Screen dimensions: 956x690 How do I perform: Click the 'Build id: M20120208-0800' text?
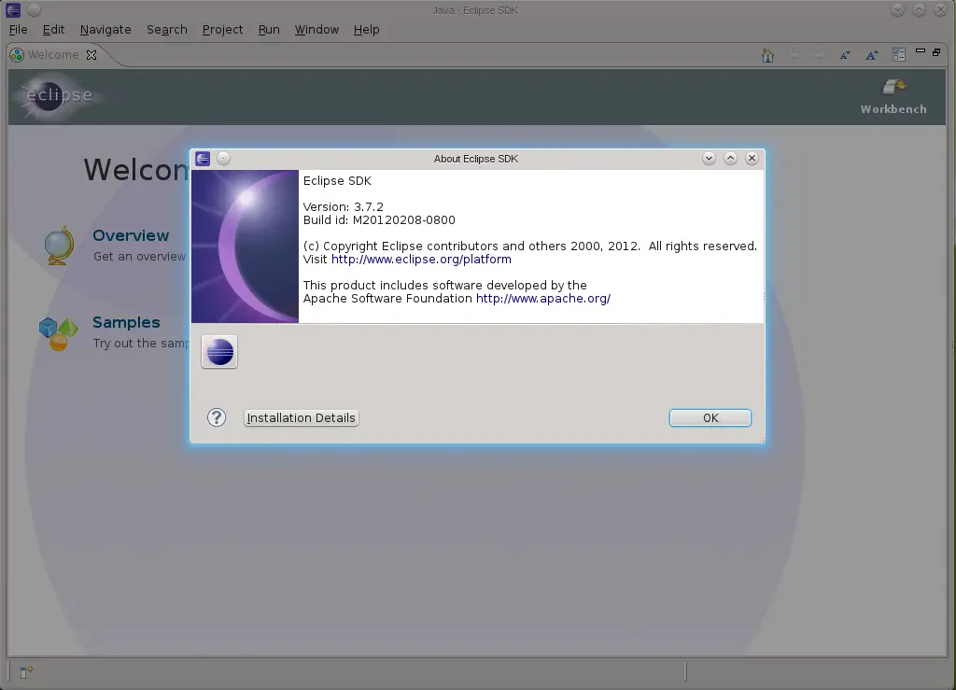tap(379, 220)
